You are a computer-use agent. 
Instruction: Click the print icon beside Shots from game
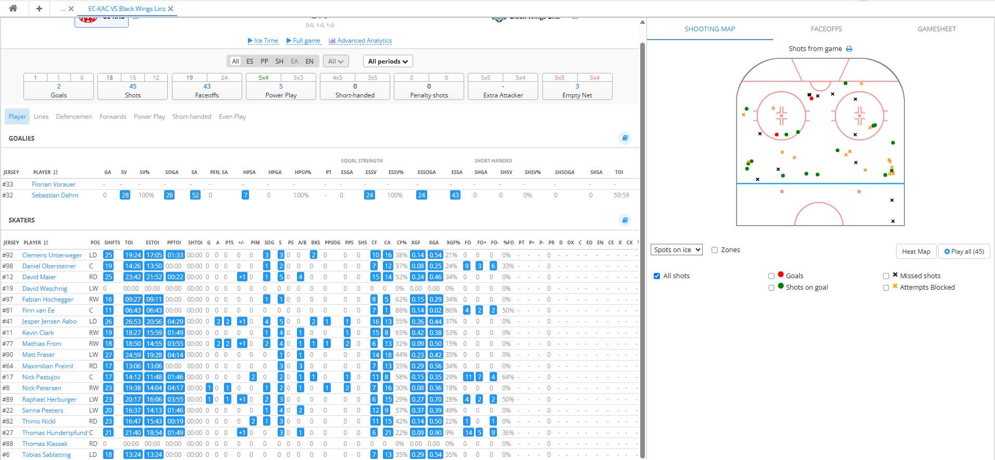point(849,49)
